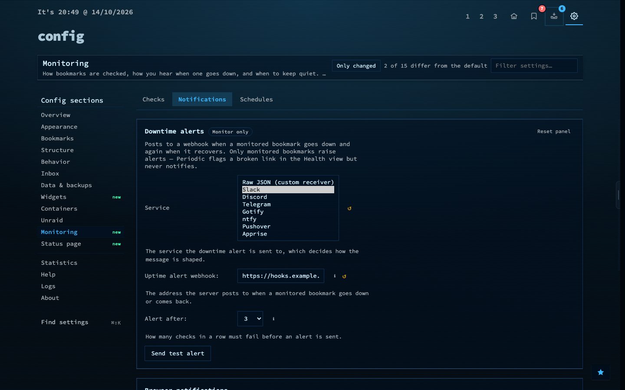Click Send test alert button
The height and width of the screenshot is (390, 625).
(178, 354)
